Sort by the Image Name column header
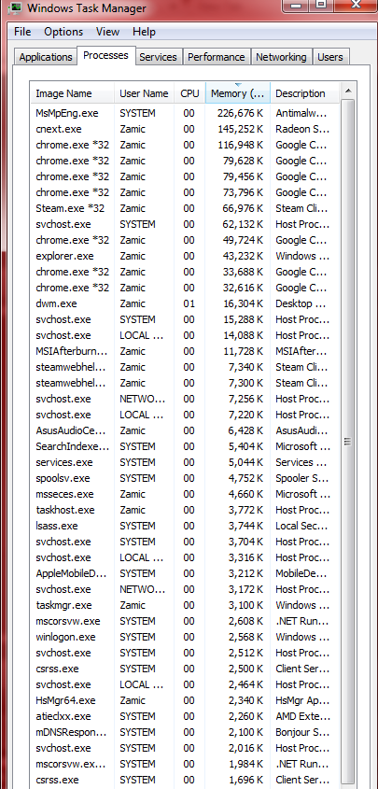Viewport: 378px width, 789px height. tap(73, 93)
